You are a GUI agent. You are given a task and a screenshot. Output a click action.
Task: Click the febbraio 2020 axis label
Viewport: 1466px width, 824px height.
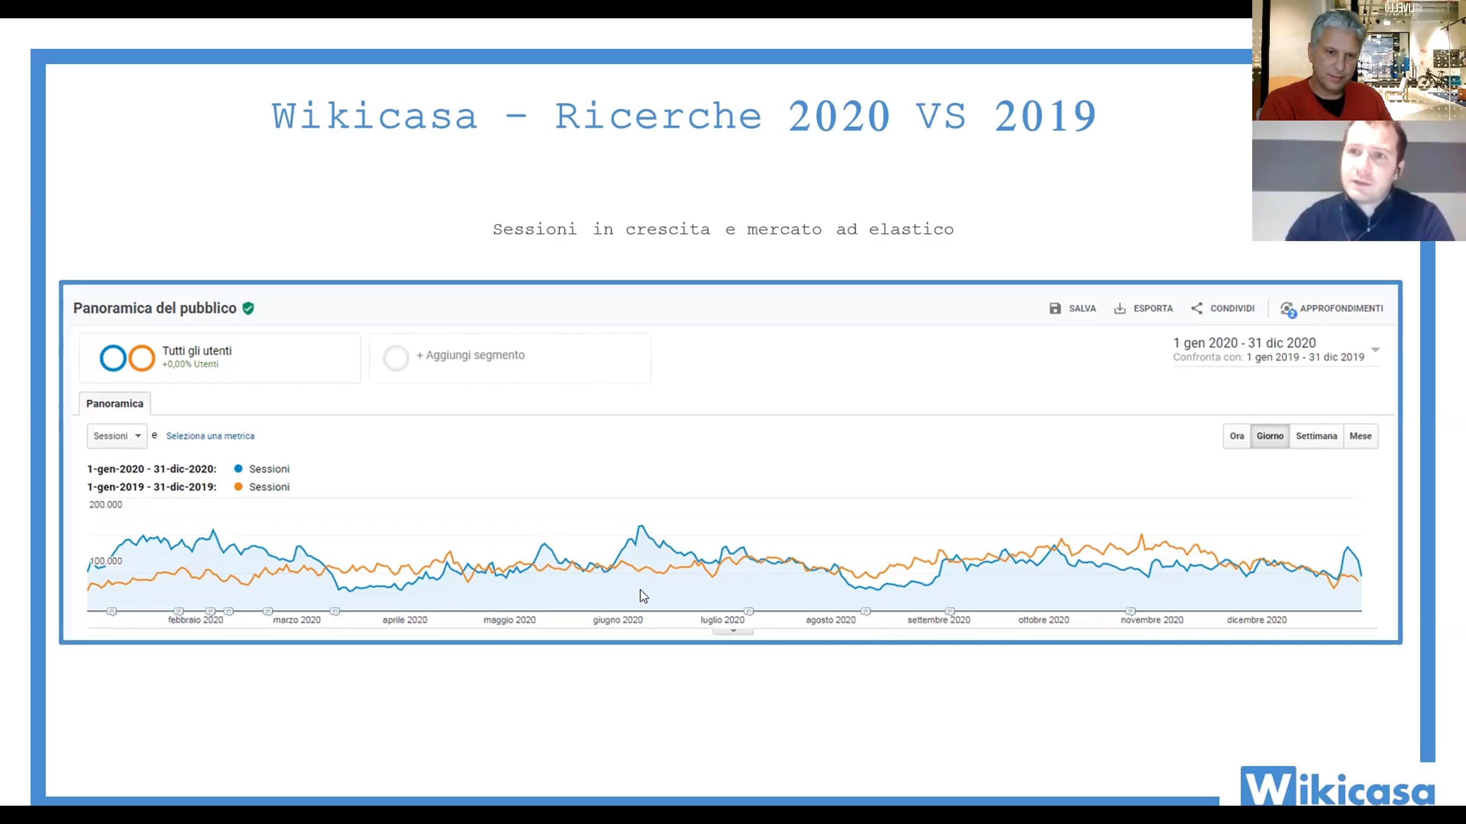[x=195, y=620]
